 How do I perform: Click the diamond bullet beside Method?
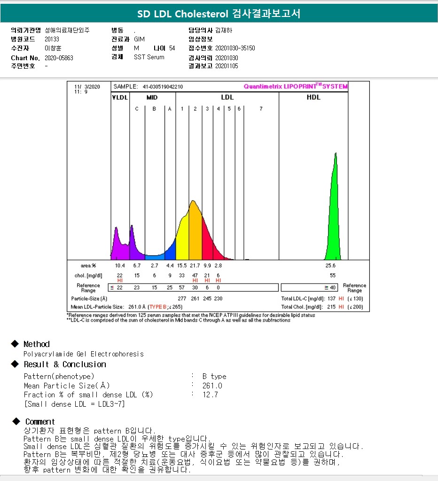[x=16, y=344]
